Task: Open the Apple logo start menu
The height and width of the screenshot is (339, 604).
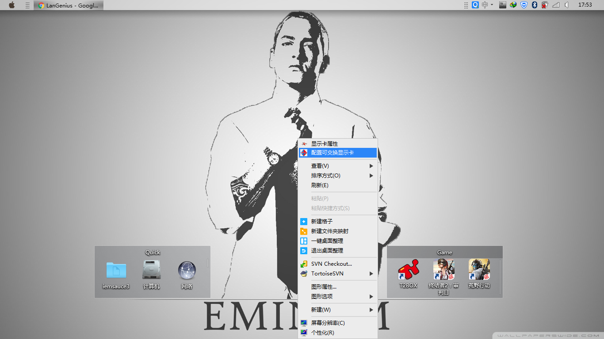Action: [12, 5]
